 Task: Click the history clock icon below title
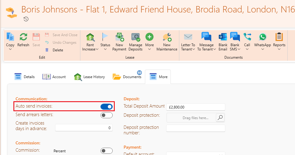click(26, 19)
